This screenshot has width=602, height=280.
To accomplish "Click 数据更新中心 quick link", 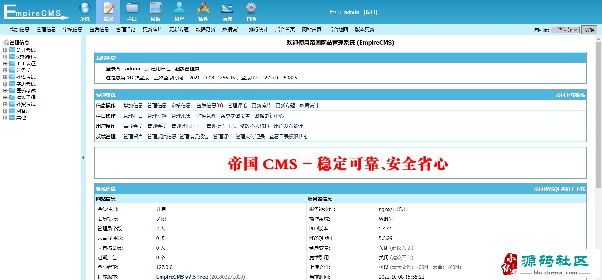I will click(269, 116).
